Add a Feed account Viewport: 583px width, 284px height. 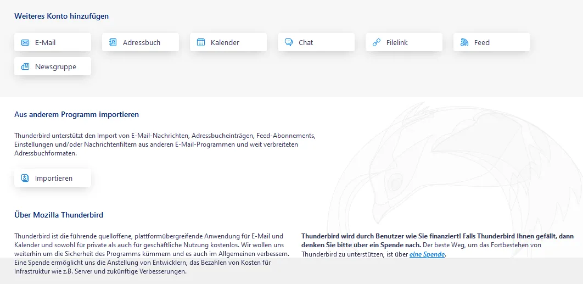point(491,42)
